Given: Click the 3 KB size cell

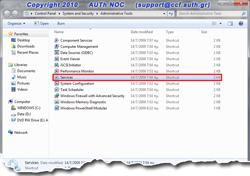Looking at the screenshot, I should (x=217, y=108).
